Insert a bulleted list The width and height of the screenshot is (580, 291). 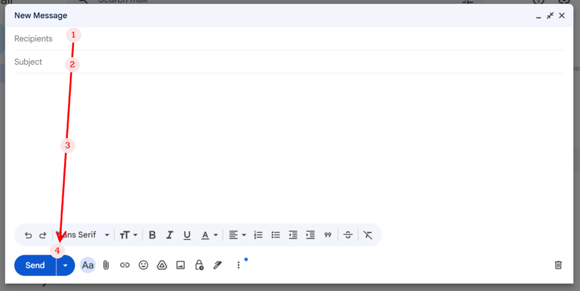pos(275,235)
